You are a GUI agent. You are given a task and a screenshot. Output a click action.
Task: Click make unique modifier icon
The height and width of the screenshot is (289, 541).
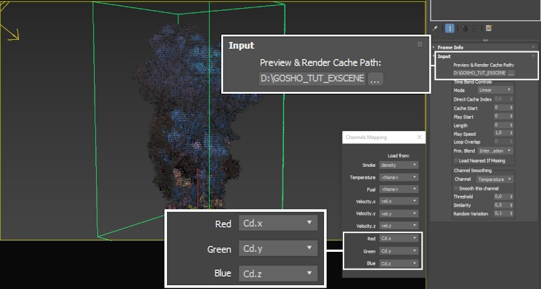pyautogui.click(x=463, y=28)
